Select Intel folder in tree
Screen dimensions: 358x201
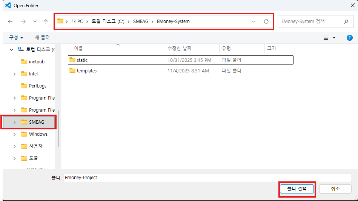coord(33,74)
